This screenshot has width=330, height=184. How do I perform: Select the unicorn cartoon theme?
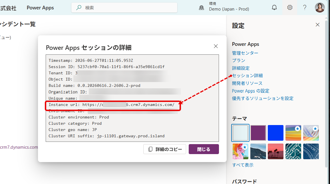click(x=240, y=152)
